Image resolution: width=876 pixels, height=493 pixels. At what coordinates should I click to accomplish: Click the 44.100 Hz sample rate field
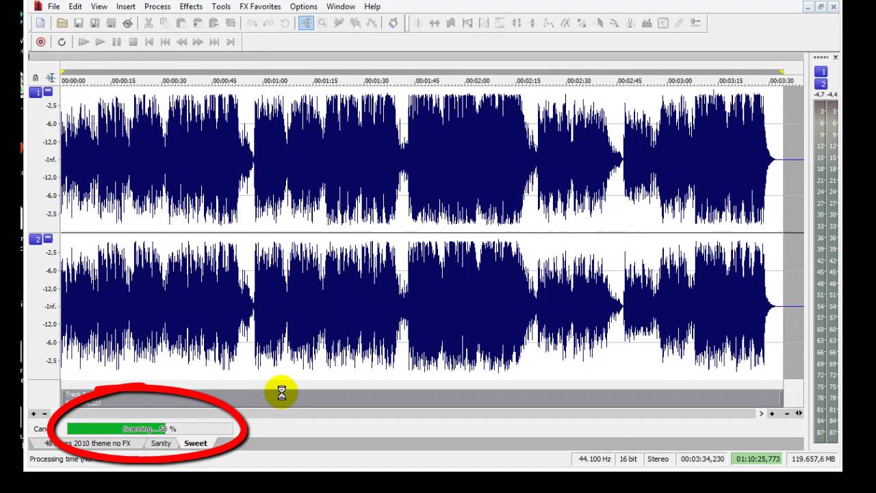point(594,459)
